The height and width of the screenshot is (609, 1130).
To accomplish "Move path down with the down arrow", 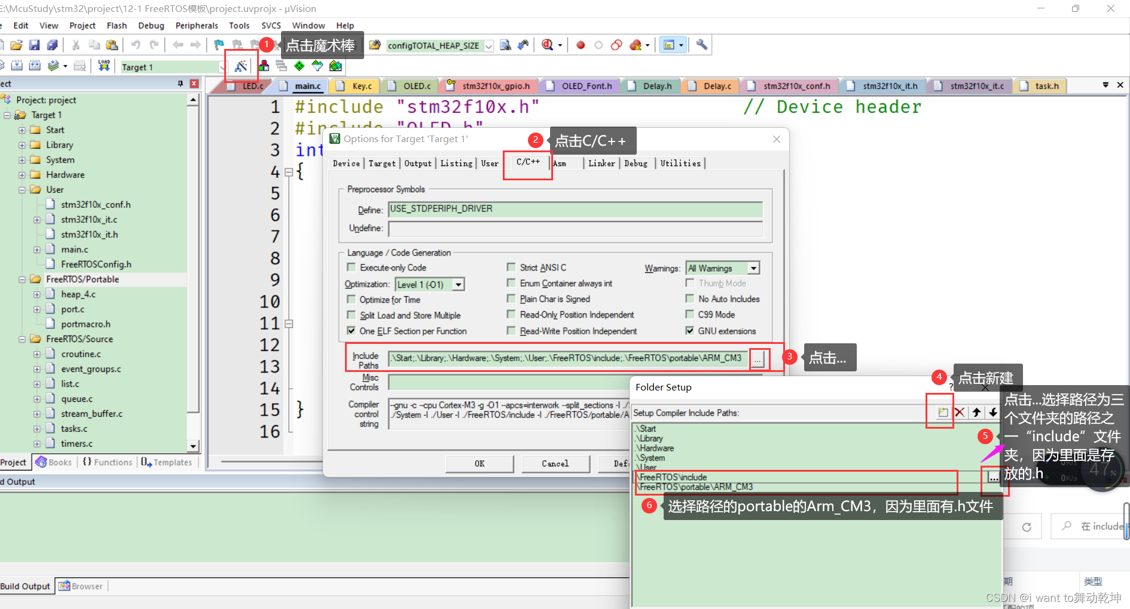I will 993,412.
